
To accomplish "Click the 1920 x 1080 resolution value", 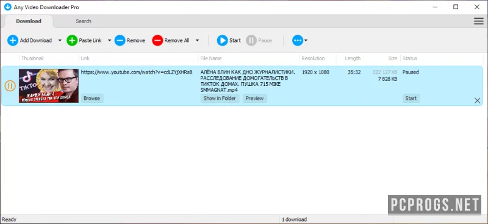I will tap(315, 72).
